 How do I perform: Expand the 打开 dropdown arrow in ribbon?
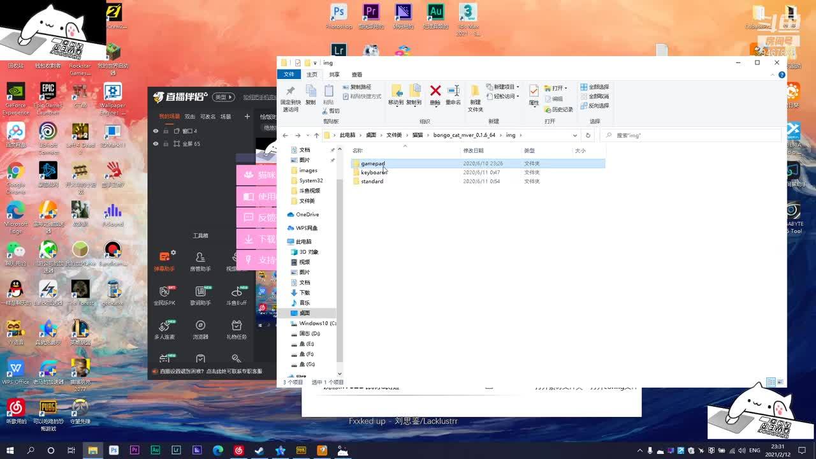pyautogui.click(x=567, y=88)
